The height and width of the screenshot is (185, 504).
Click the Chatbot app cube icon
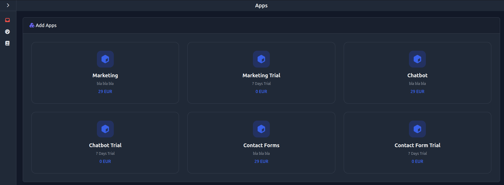tap(417, 59)
